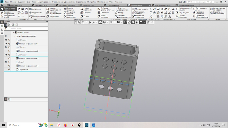Choose Полное скругление tool
The image size is (228, 128).
(69, 16)
